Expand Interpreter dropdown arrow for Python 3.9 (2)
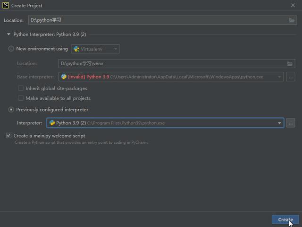Screen dimensions: 302x227 [x=279, y=123]
